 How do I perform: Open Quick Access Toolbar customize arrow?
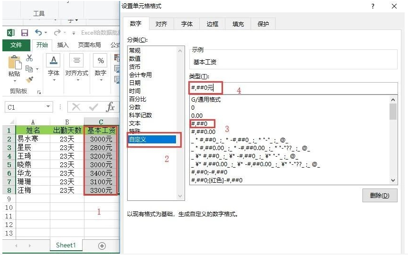[x=74, y=33]
